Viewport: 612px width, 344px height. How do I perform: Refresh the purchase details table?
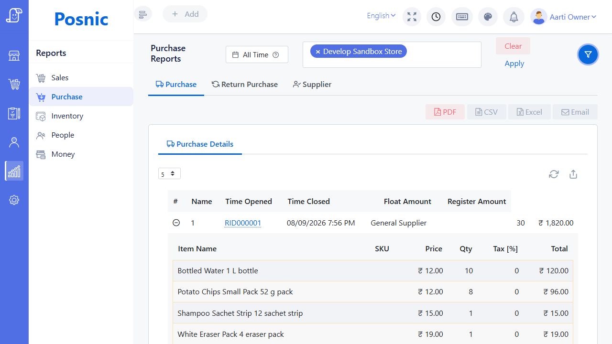pos(554,174)
